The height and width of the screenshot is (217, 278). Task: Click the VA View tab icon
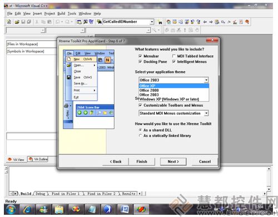coord(9,160)
